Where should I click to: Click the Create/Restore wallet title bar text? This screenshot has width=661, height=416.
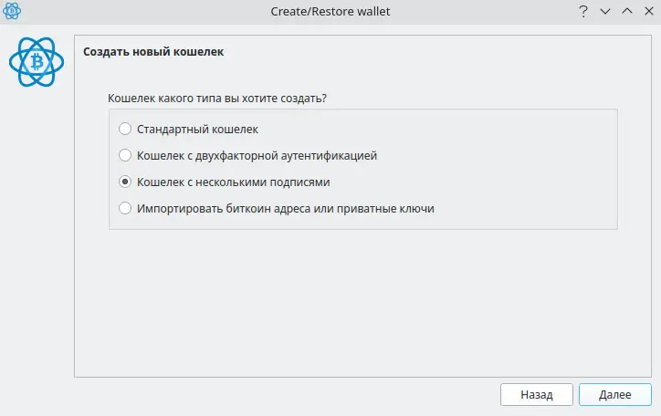click(330, 11)
